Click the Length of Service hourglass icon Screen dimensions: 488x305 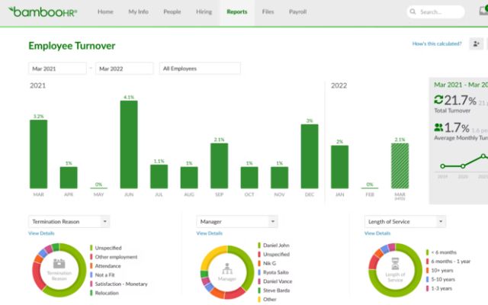coord(395,264)
